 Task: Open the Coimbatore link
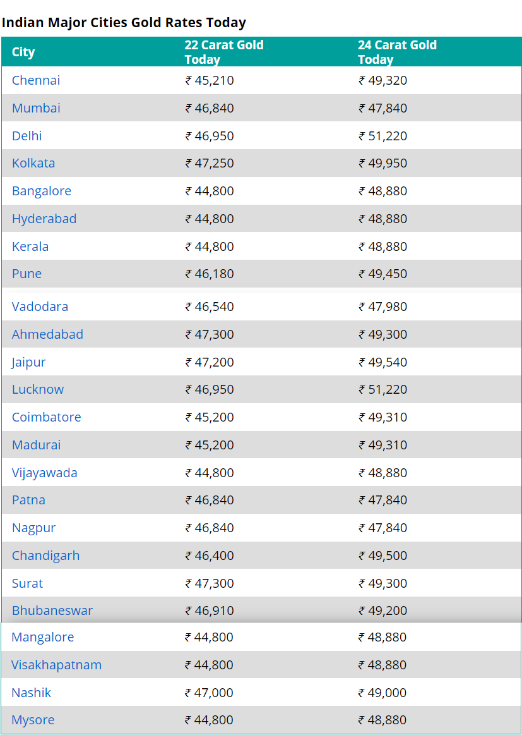point(46,416)
